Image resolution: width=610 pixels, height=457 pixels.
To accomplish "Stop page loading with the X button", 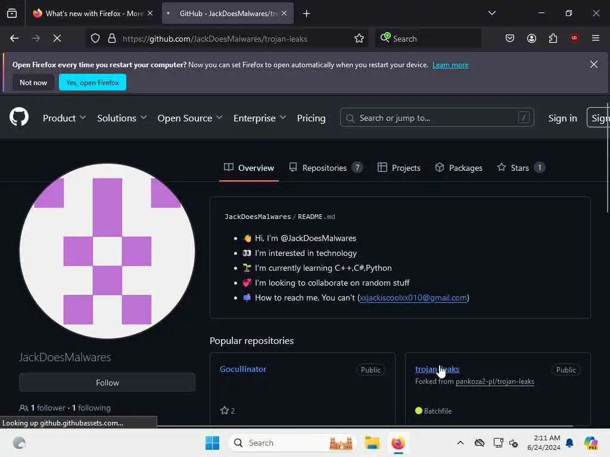I will 57,38.
